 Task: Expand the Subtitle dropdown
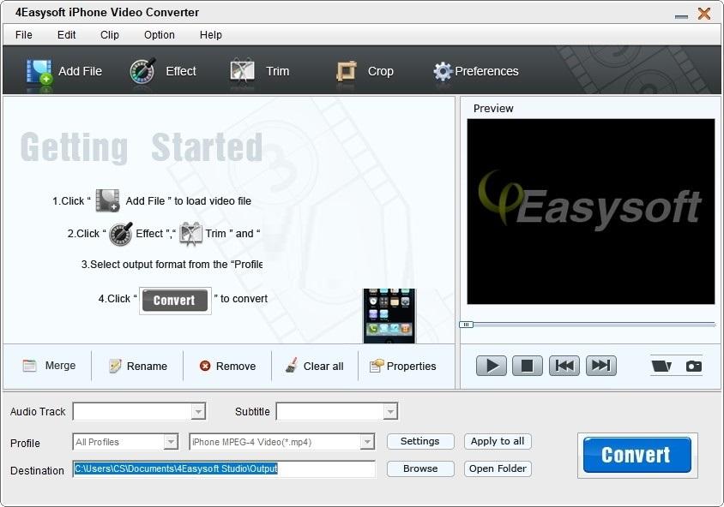(x=390, y=412)
